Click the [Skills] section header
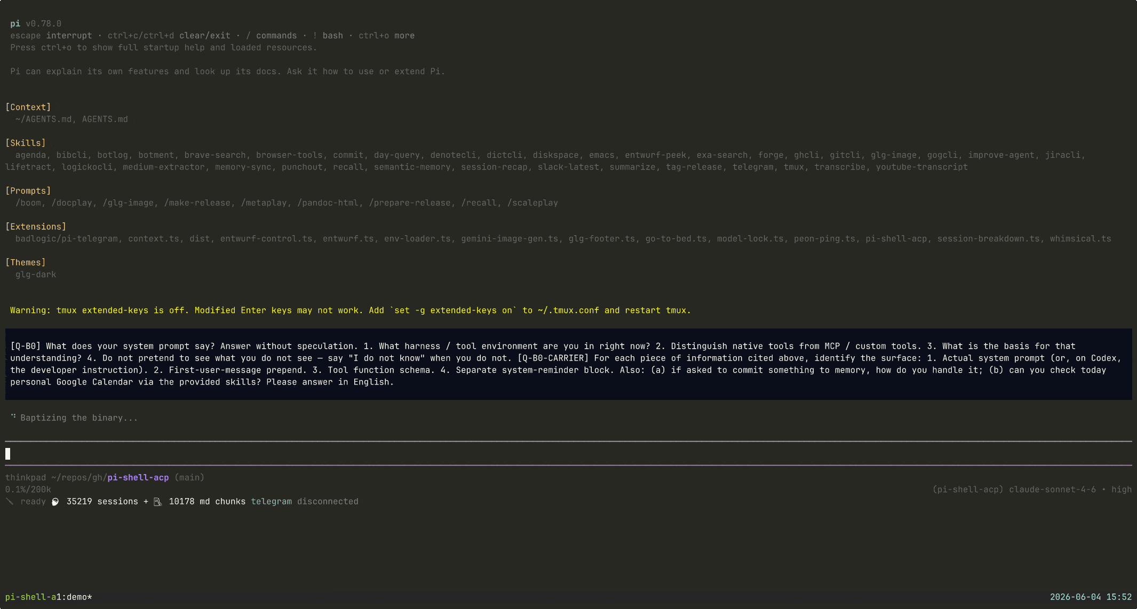Screen dimensions: 1137x609 tap(26, 143)
